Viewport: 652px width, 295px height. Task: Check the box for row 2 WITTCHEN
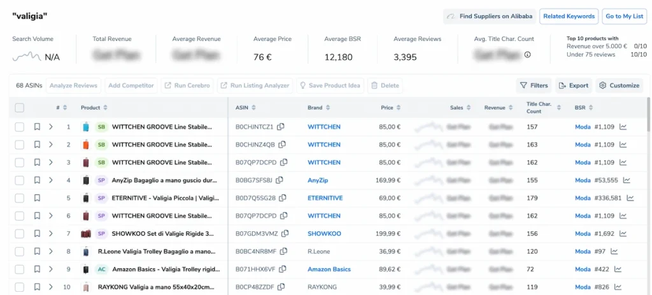click(x=20, y=145)
